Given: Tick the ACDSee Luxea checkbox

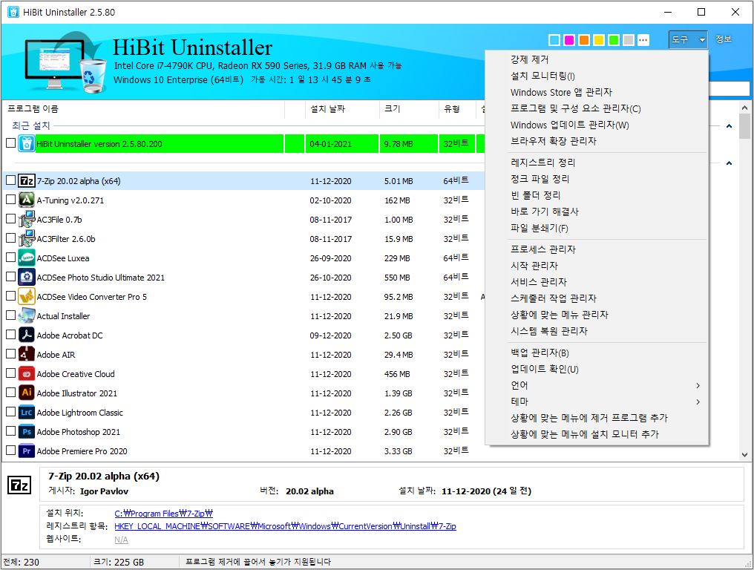Looking at the screenshot, I should pos(10,257).
